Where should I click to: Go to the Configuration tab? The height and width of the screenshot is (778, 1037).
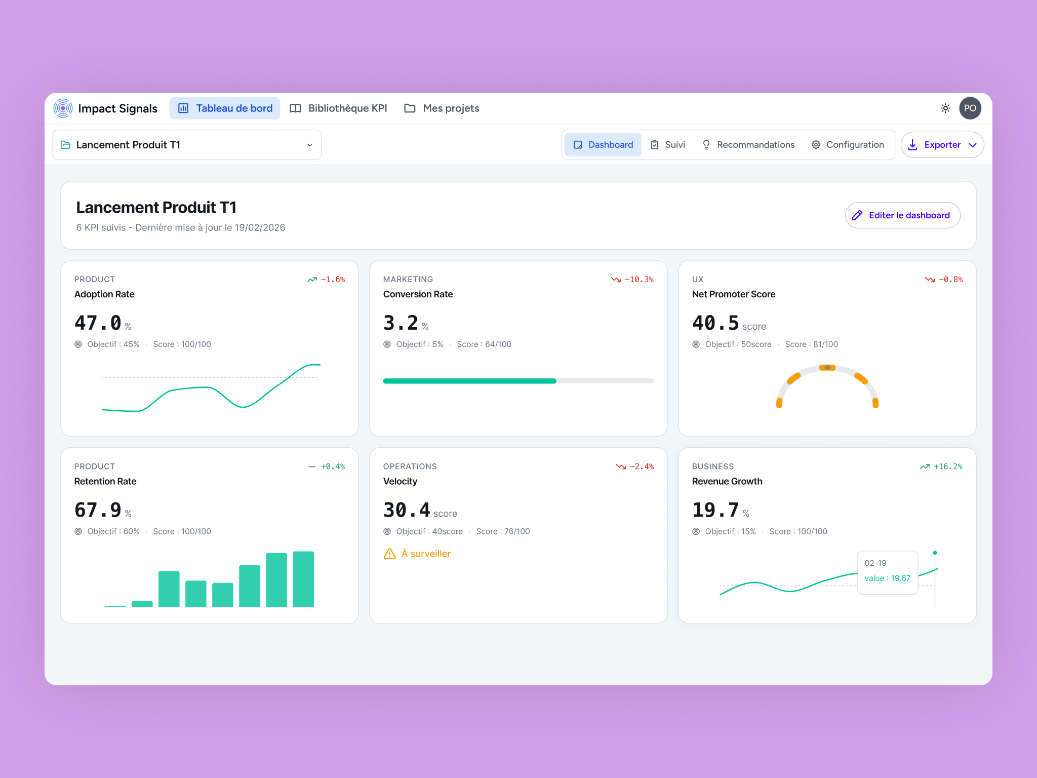tap(848, 145)
